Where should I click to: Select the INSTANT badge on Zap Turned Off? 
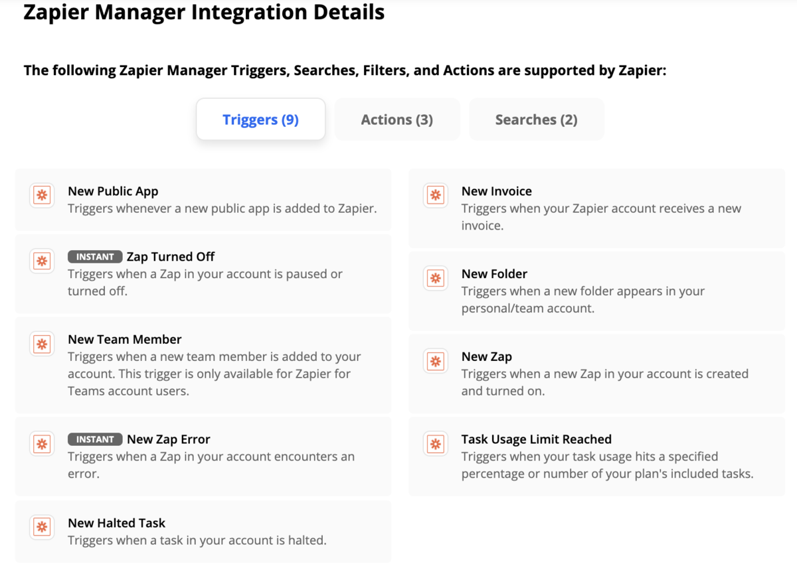click(95, 257)
